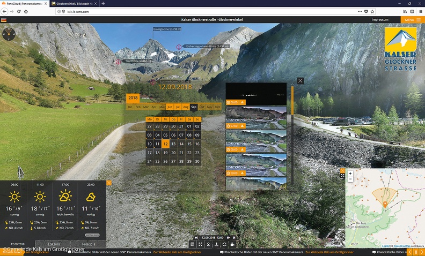The width and height of the screenshot is (425, 256).
Task: Zoom out on the map
Action: 350,179
